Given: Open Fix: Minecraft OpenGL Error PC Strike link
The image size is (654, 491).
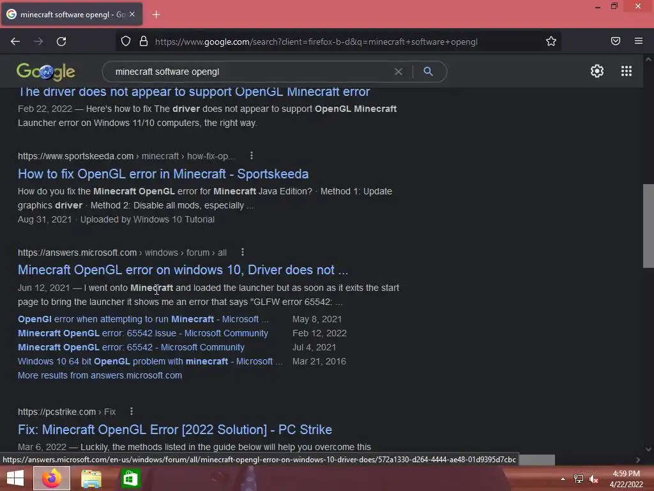Looking at the screenshot, I should pos(175,430).
